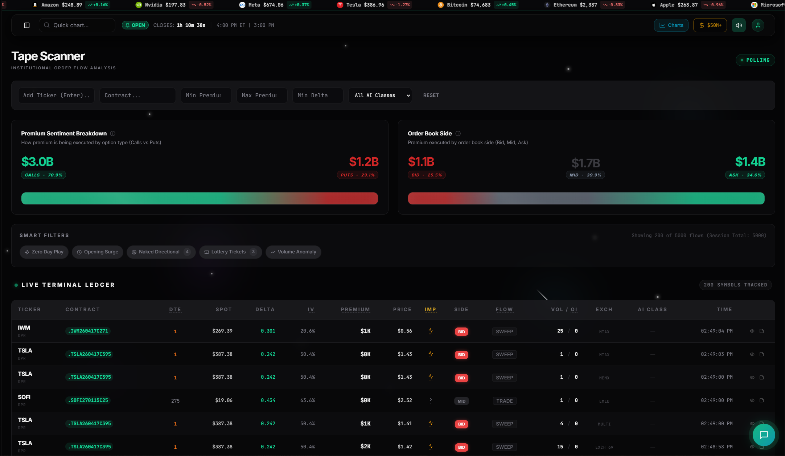The image size is (785, 456).
Task: Toggle Naked Directional smart filter
Action: [161, 252]
